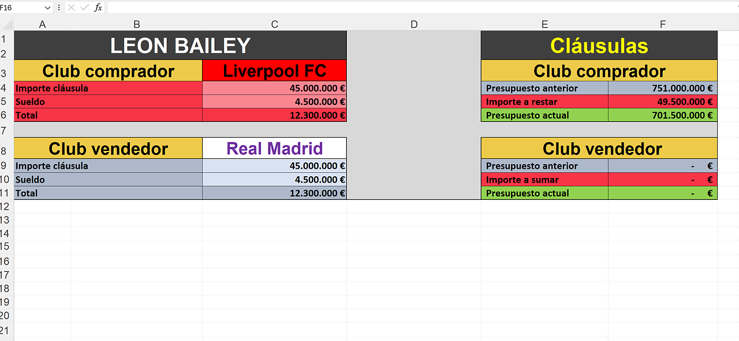Viewport: 739px width, 341px height.
Task: Click the yellow Cláusulas header cell
Action: (599, 46)
